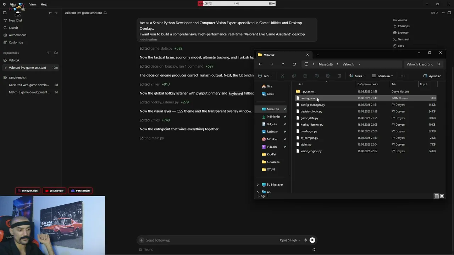The width and height of the screenshot is (454, 255).
Task: Open the hotkey_listener.py edit link
Action: coord(164,102)
